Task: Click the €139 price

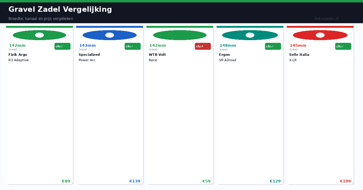Action: point(135,181)
